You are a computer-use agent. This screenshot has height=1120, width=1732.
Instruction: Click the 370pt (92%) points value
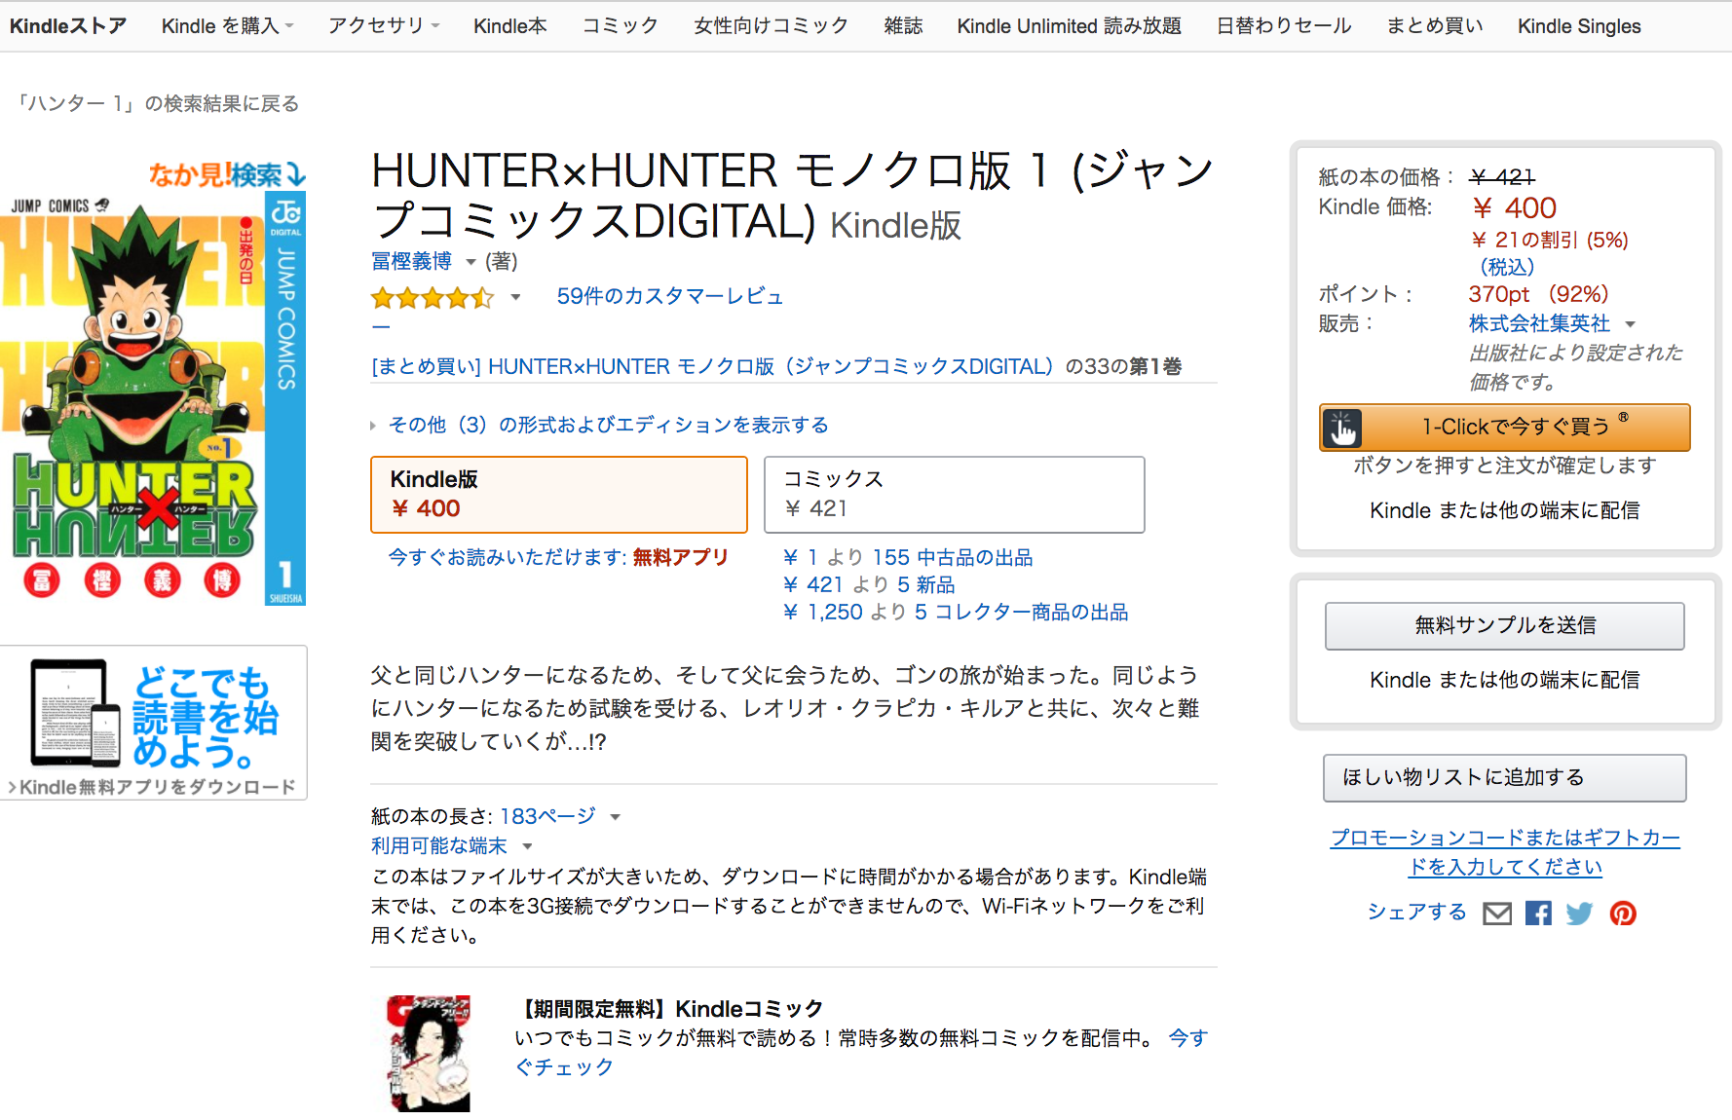click(x=1538, y=294)
